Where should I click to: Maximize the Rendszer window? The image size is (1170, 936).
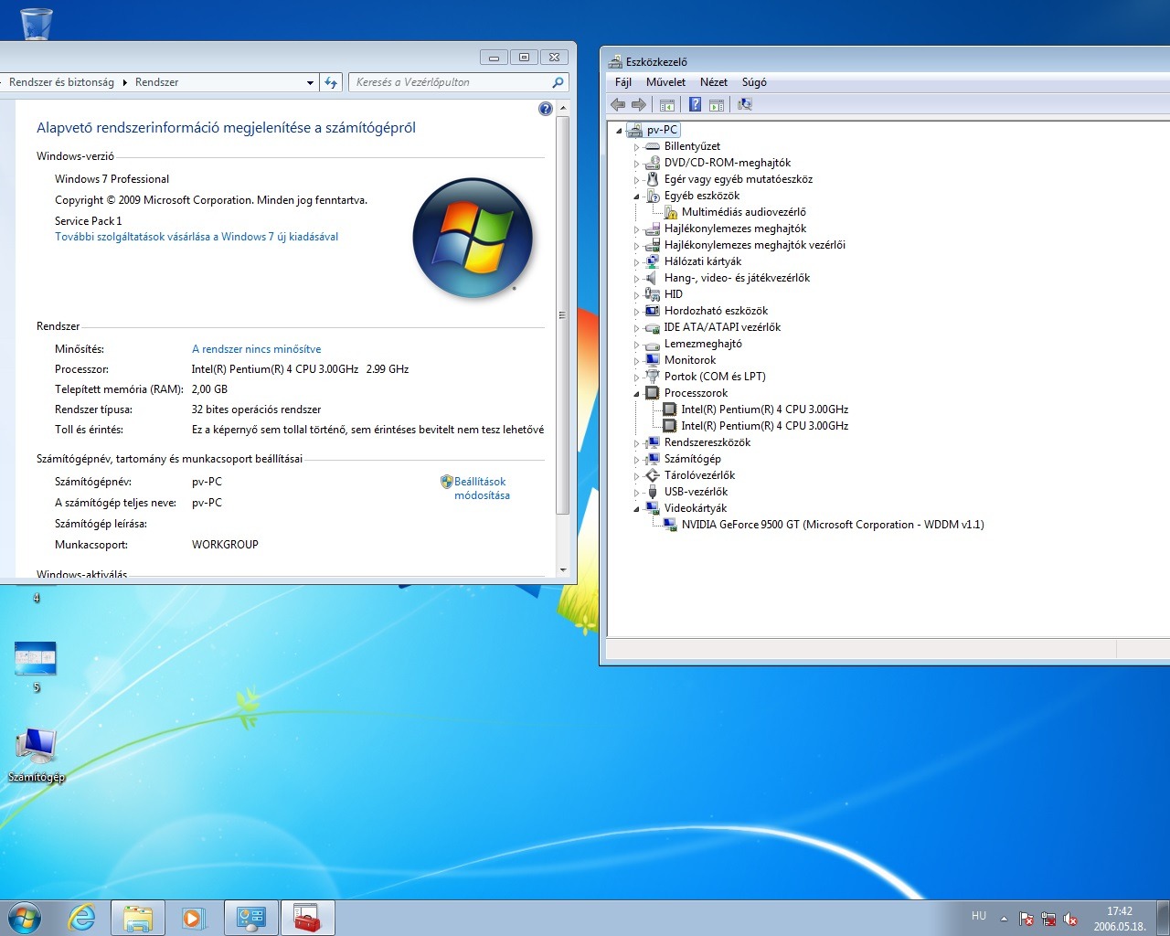coord(524,57)
